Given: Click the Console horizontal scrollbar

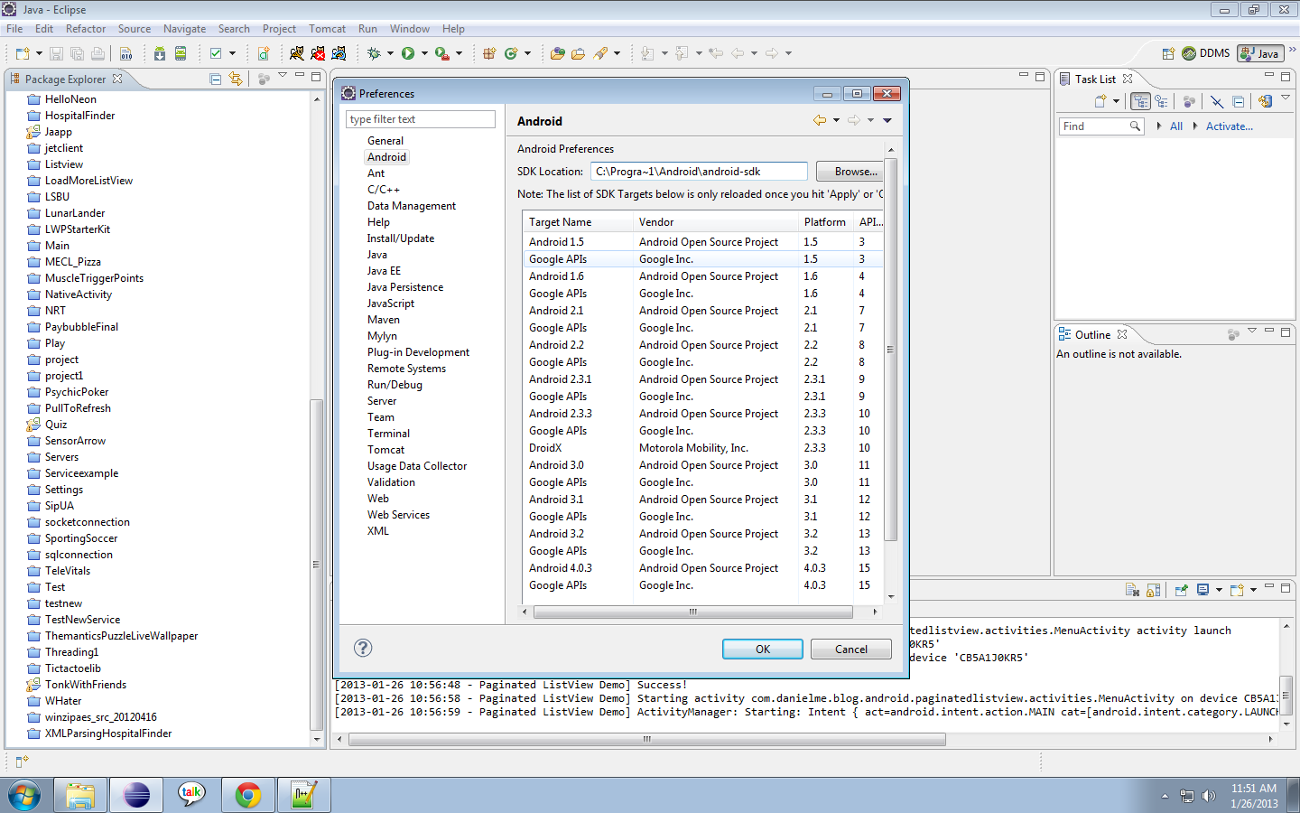Looking at the screenshot, I should 647,739.
